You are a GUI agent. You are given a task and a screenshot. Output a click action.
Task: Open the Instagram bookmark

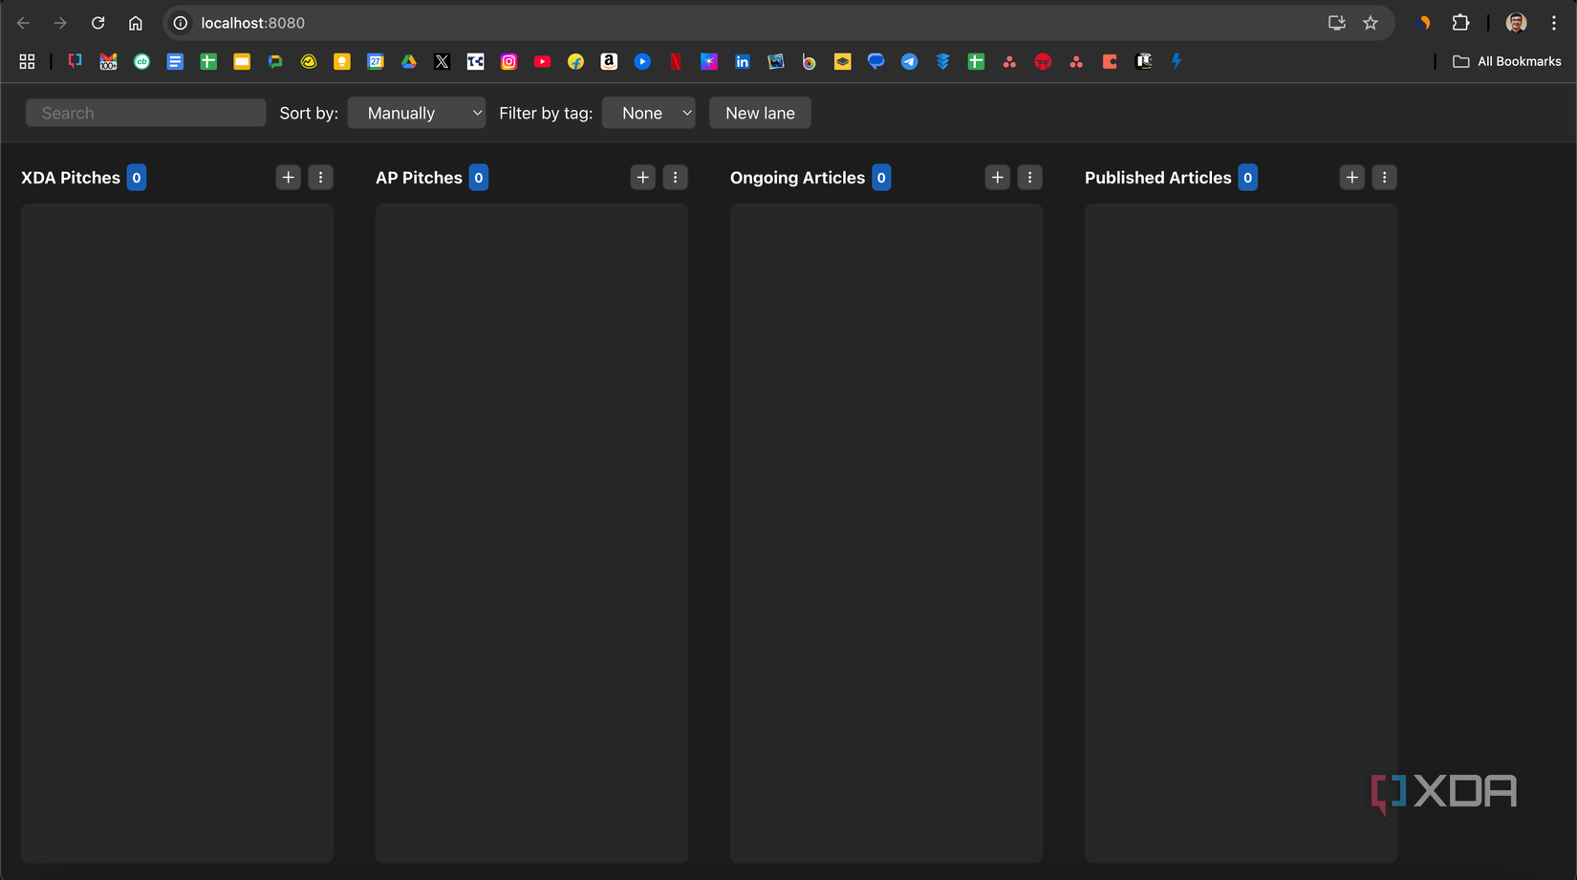508,61
